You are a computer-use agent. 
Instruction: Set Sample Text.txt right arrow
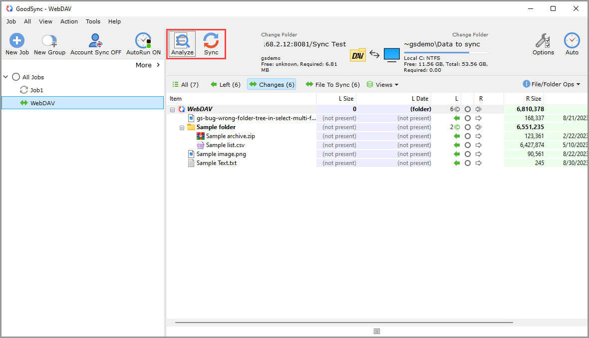tap(479, 163)
